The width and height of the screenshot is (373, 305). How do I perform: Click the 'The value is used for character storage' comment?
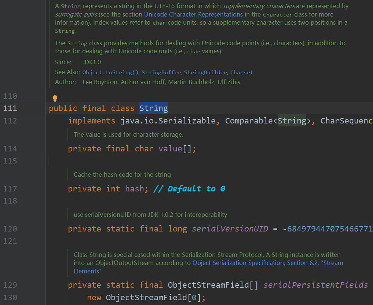128,134
